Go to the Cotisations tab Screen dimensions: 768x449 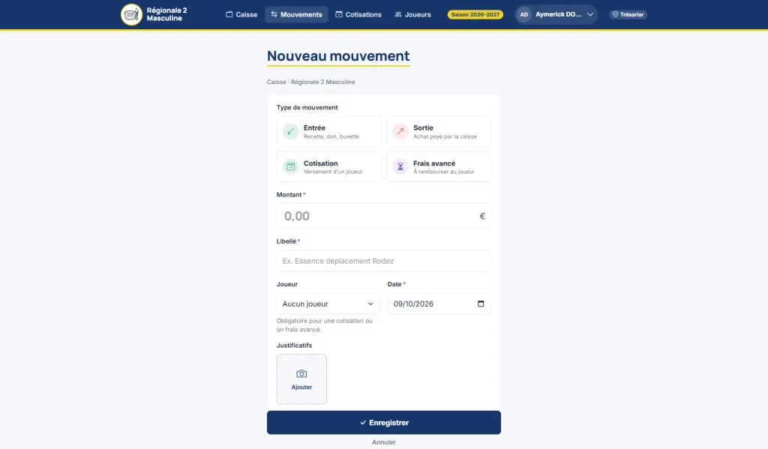[358, 15]
